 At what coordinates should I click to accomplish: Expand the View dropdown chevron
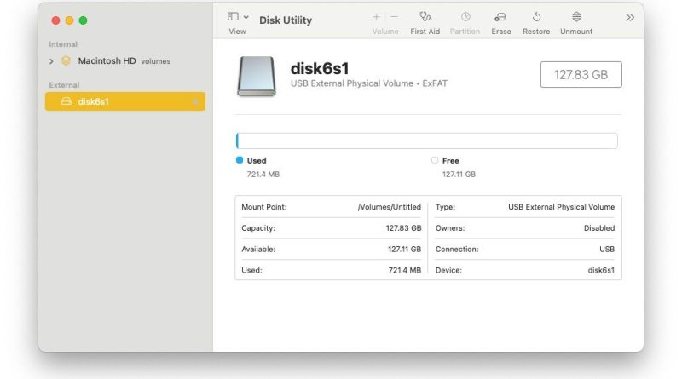[246, 17]
